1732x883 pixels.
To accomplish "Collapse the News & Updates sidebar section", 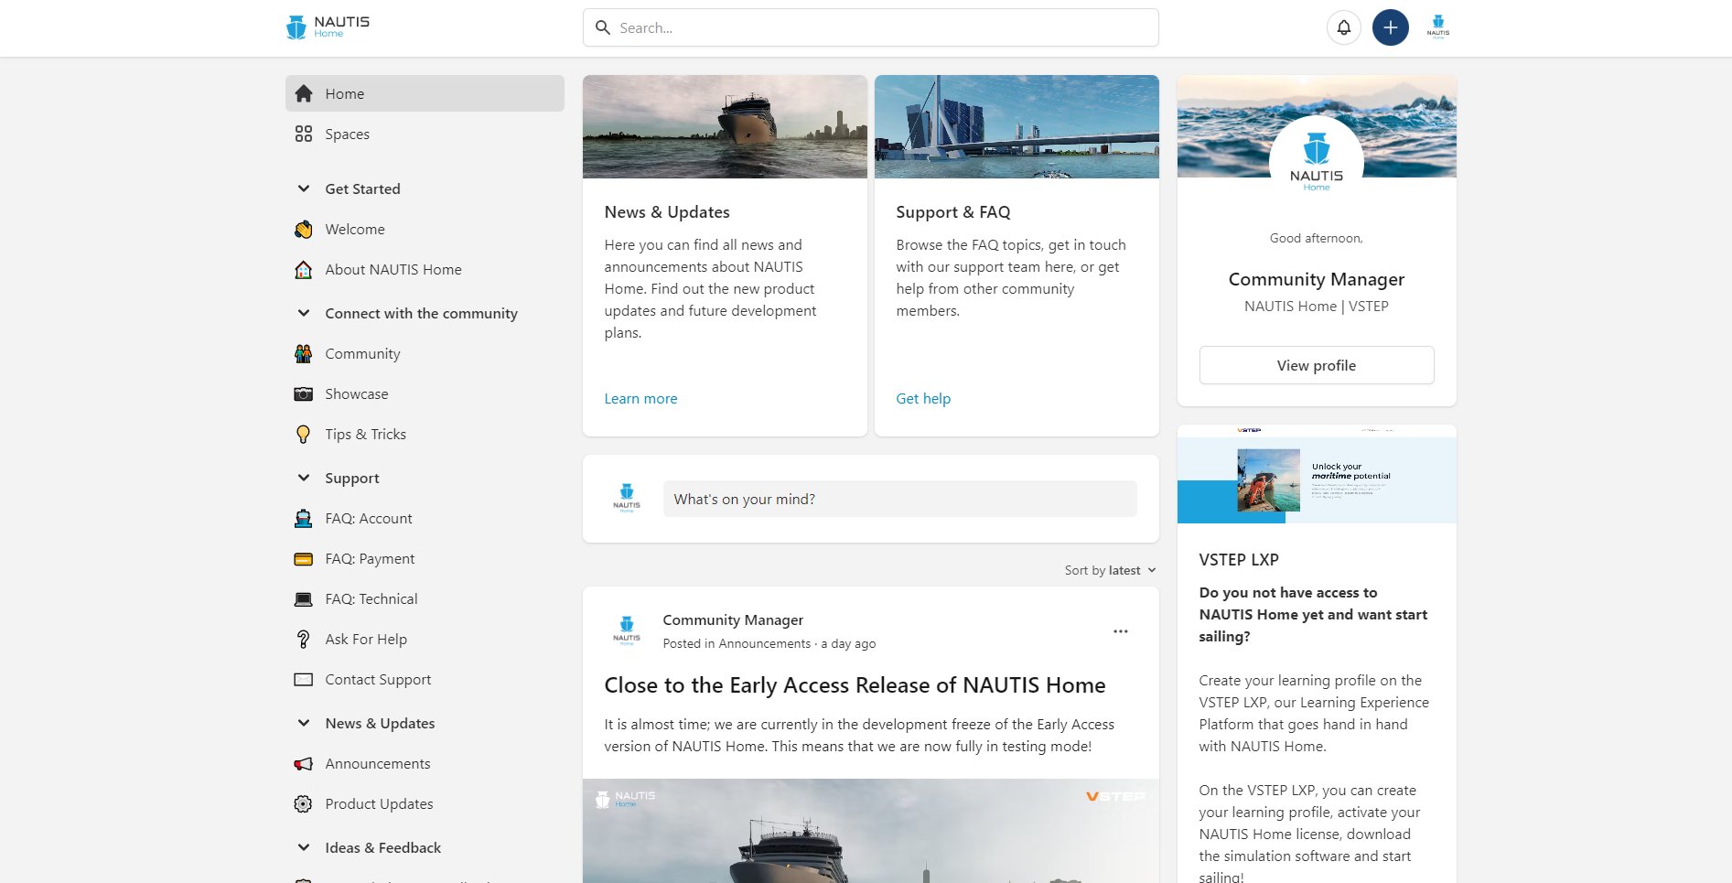I will (304, 723).
